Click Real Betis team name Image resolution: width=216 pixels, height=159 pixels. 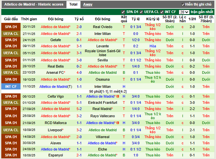point(56,66)
